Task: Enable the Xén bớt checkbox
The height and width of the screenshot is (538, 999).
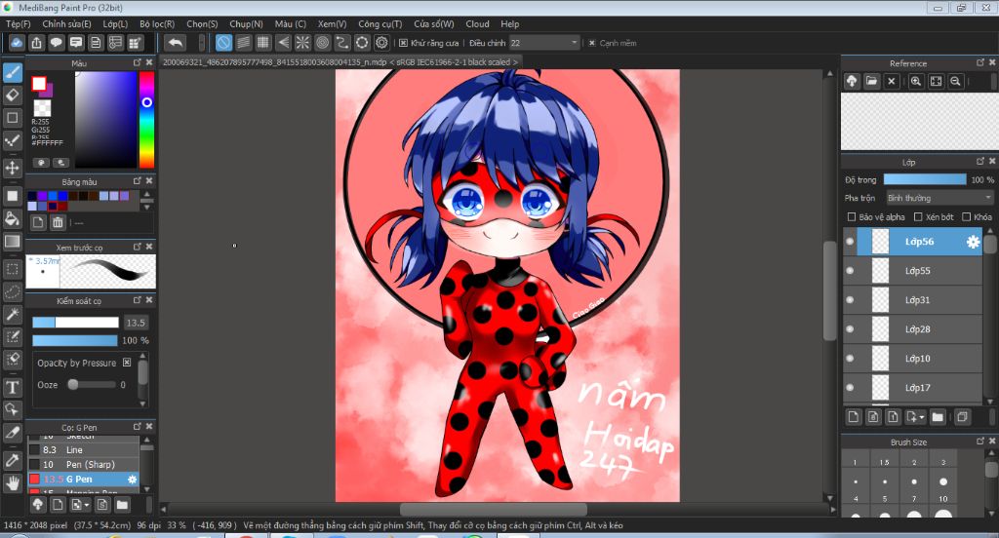Action: click(918, 217)
